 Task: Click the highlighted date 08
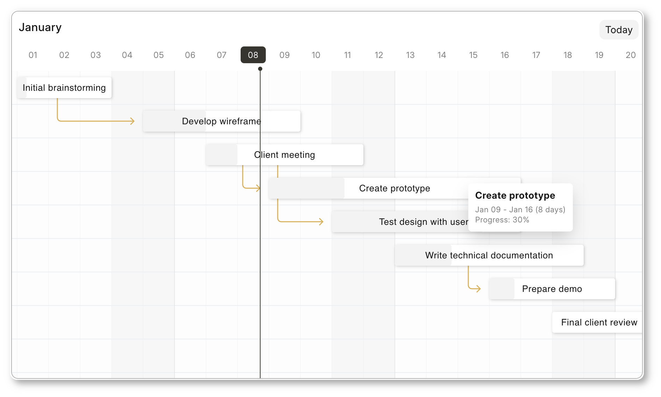(253, 55)
